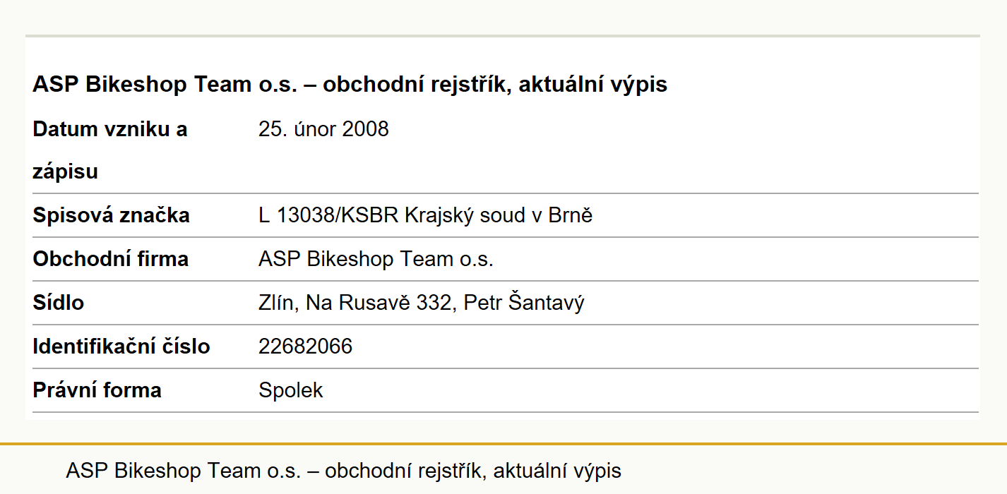Screen dimensions: 1007x494
Task: Click the Právní forma label
Action: pos(97,390)
